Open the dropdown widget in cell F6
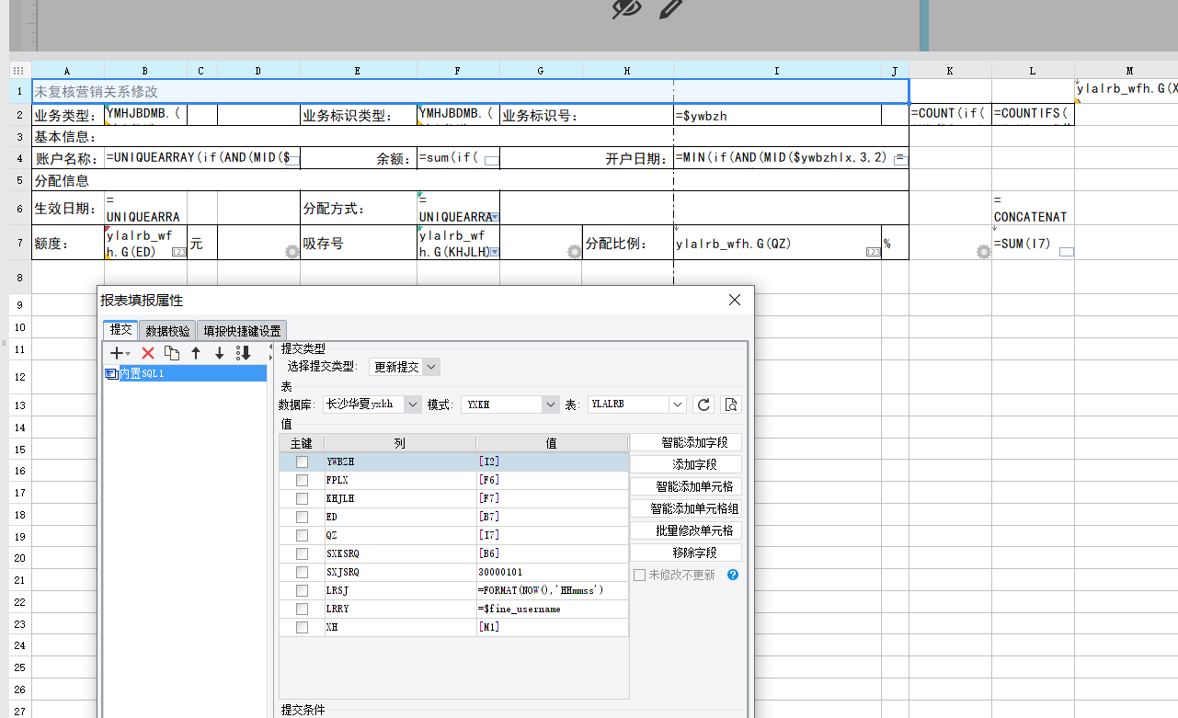The width and height of the screenshot is (1178, 718). 496,218
